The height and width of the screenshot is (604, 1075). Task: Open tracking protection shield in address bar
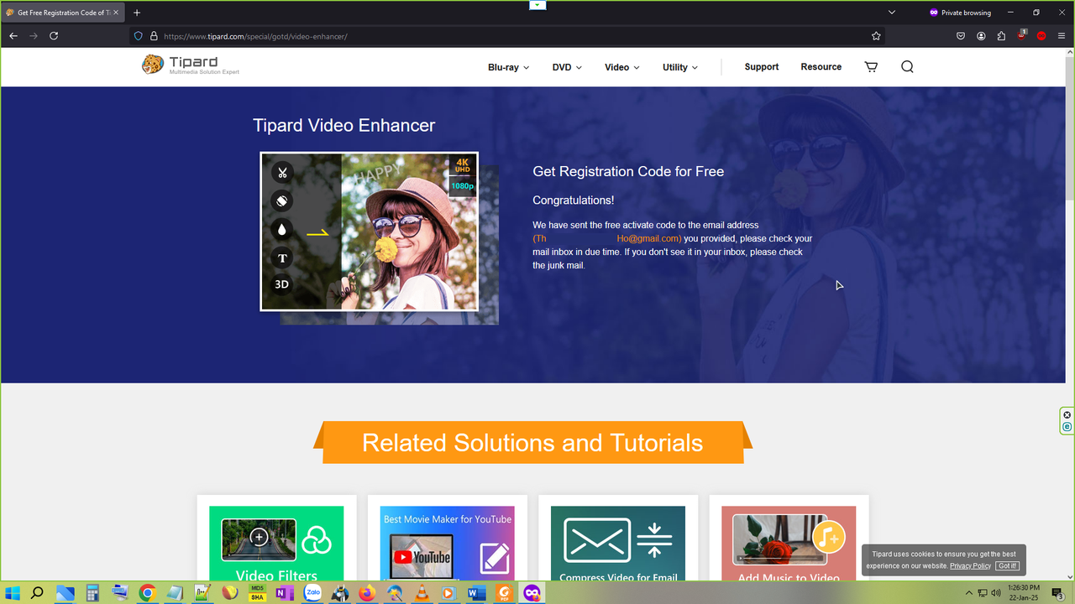point(139,36)
